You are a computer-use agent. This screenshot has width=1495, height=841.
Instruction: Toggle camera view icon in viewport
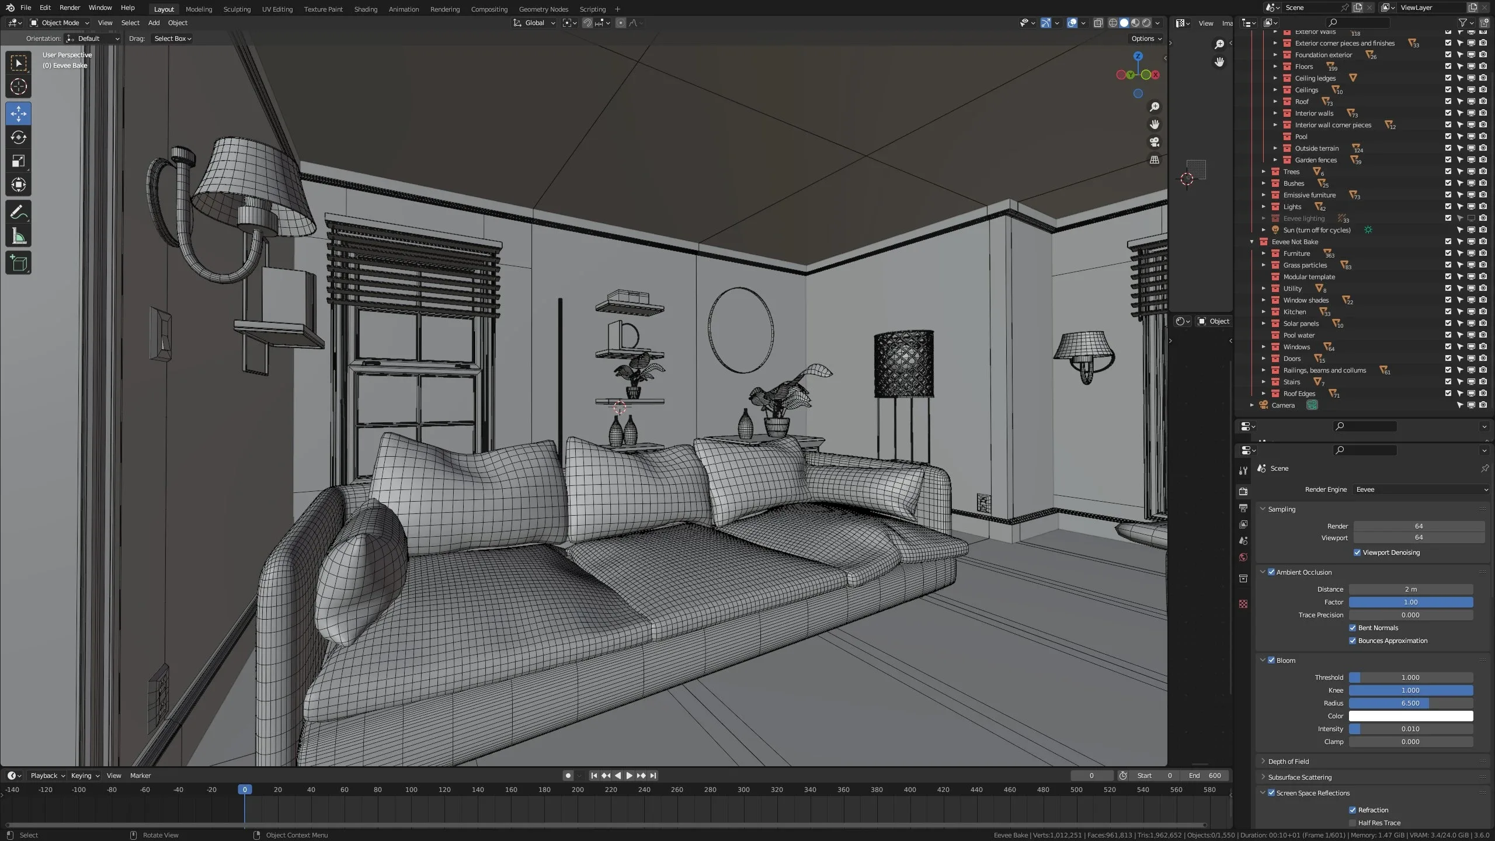click(1155, 142)
